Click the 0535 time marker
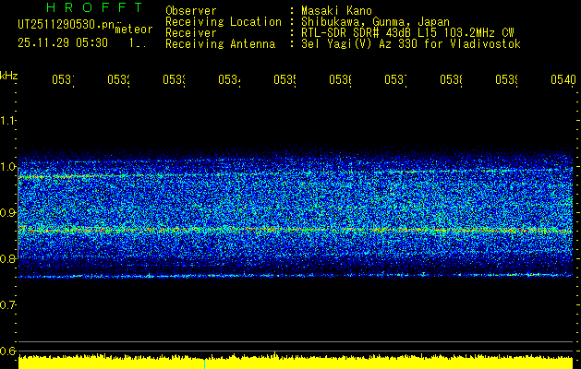This screenshot has height=369, width=581. [284, 80]
